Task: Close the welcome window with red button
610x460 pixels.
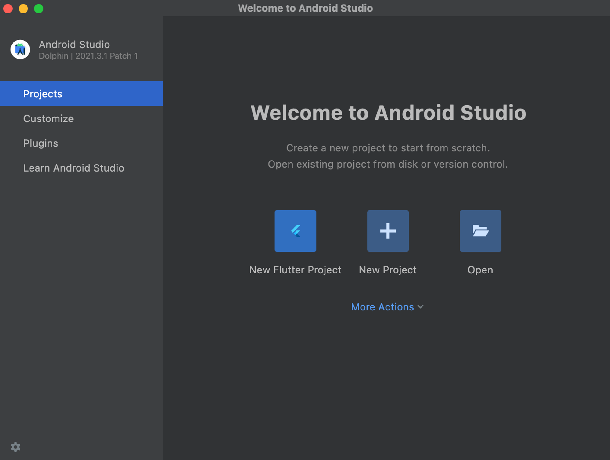Action: (8, 9)
